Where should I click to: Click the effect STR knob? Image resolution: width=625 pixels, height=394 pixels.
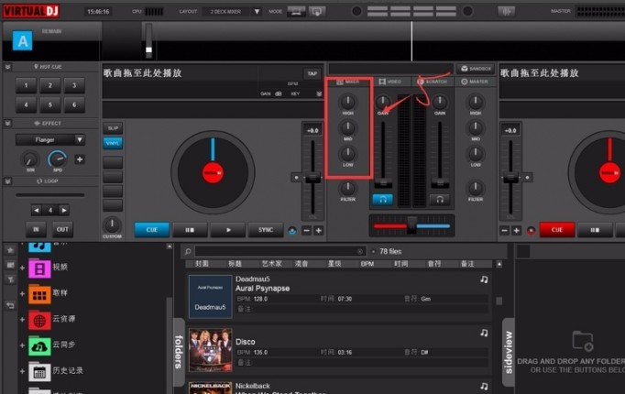click(x=29, y=159)
